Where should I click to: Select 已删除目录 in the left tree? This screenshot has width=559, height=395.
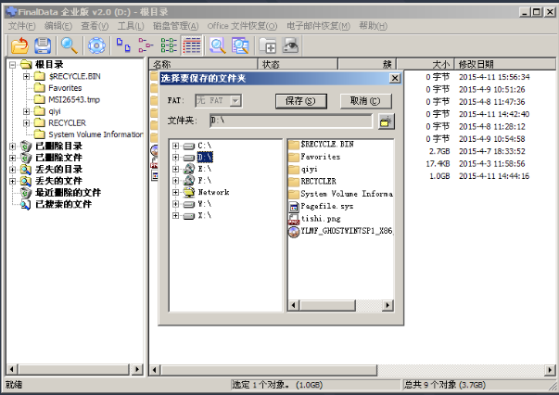(58, 146)
